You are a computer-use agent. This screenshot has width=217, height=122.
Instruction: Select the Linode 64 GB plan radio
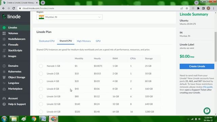41,111
